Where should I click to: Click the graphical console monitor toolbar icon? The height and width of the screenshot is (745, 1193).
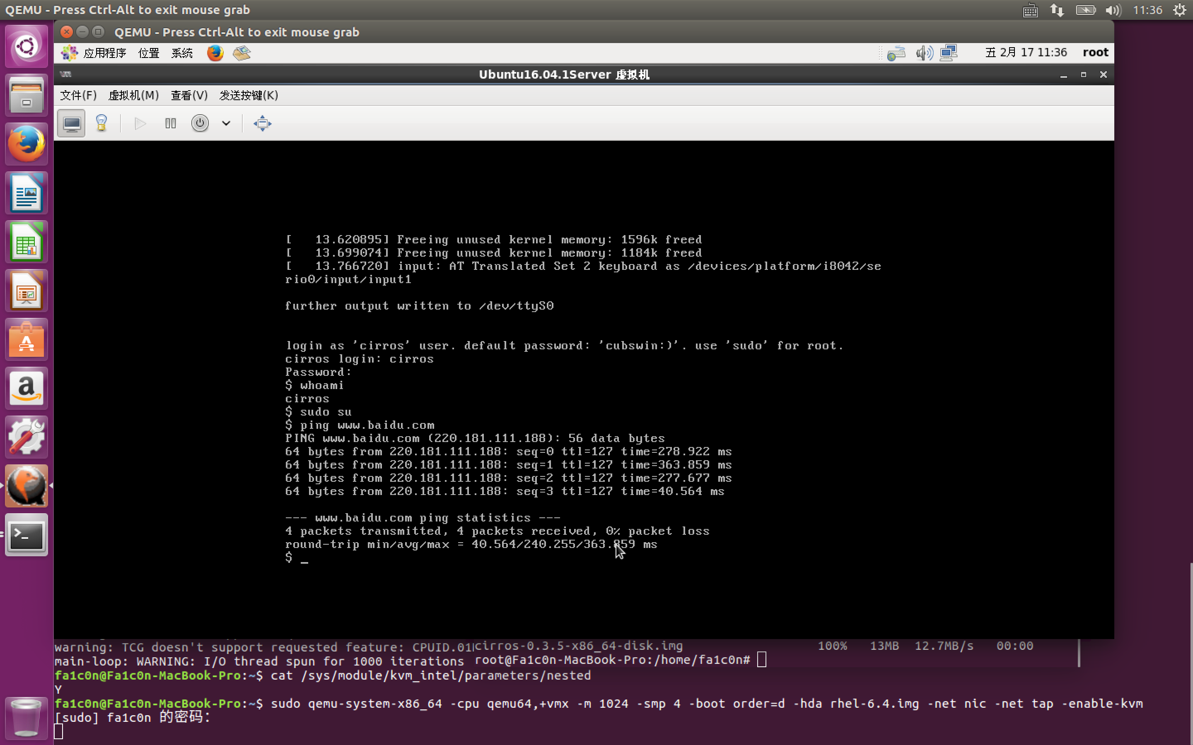72,124
